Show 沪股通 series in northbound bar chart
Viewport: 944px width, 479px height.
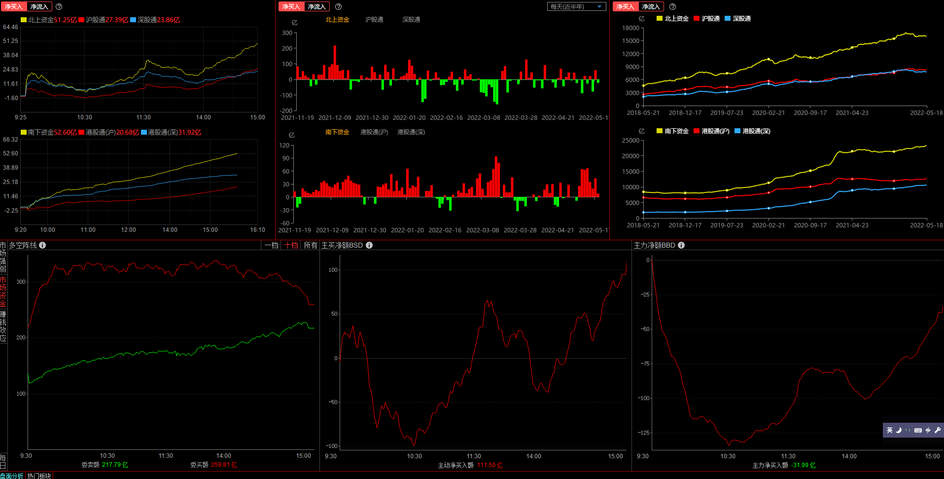pos(374,20)
